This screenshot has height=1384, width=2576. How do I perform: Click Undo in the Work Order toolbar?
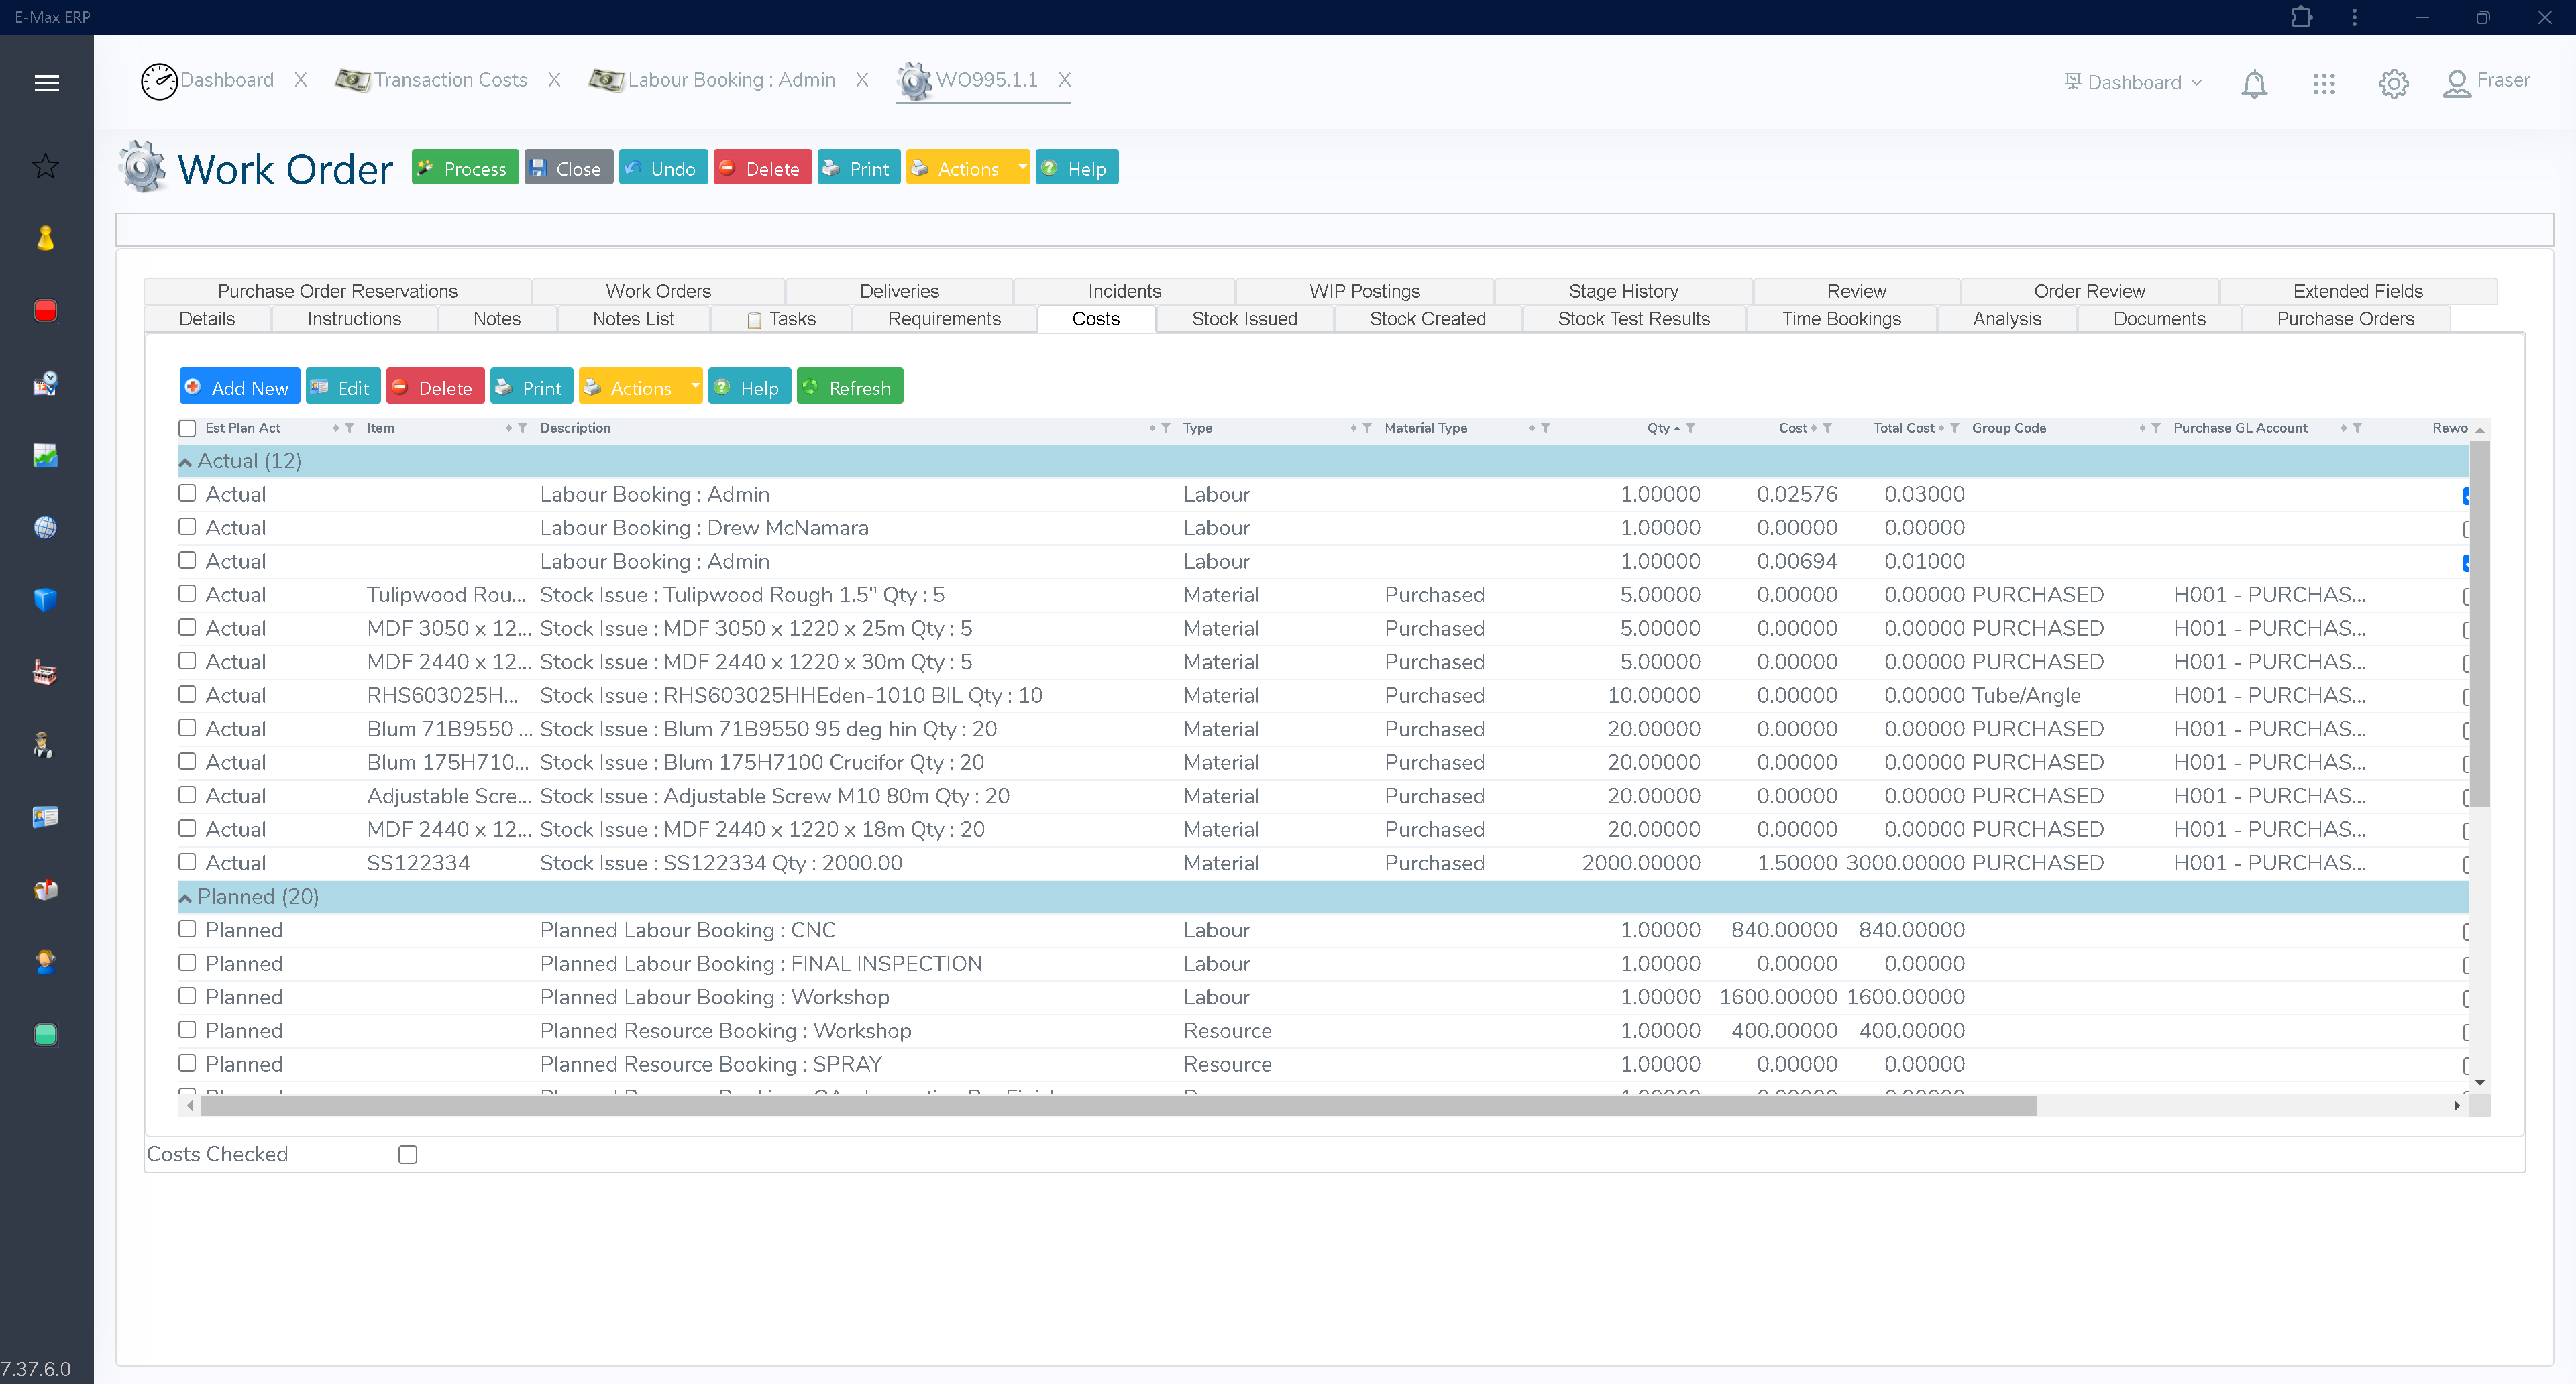[x=663, y=167]
